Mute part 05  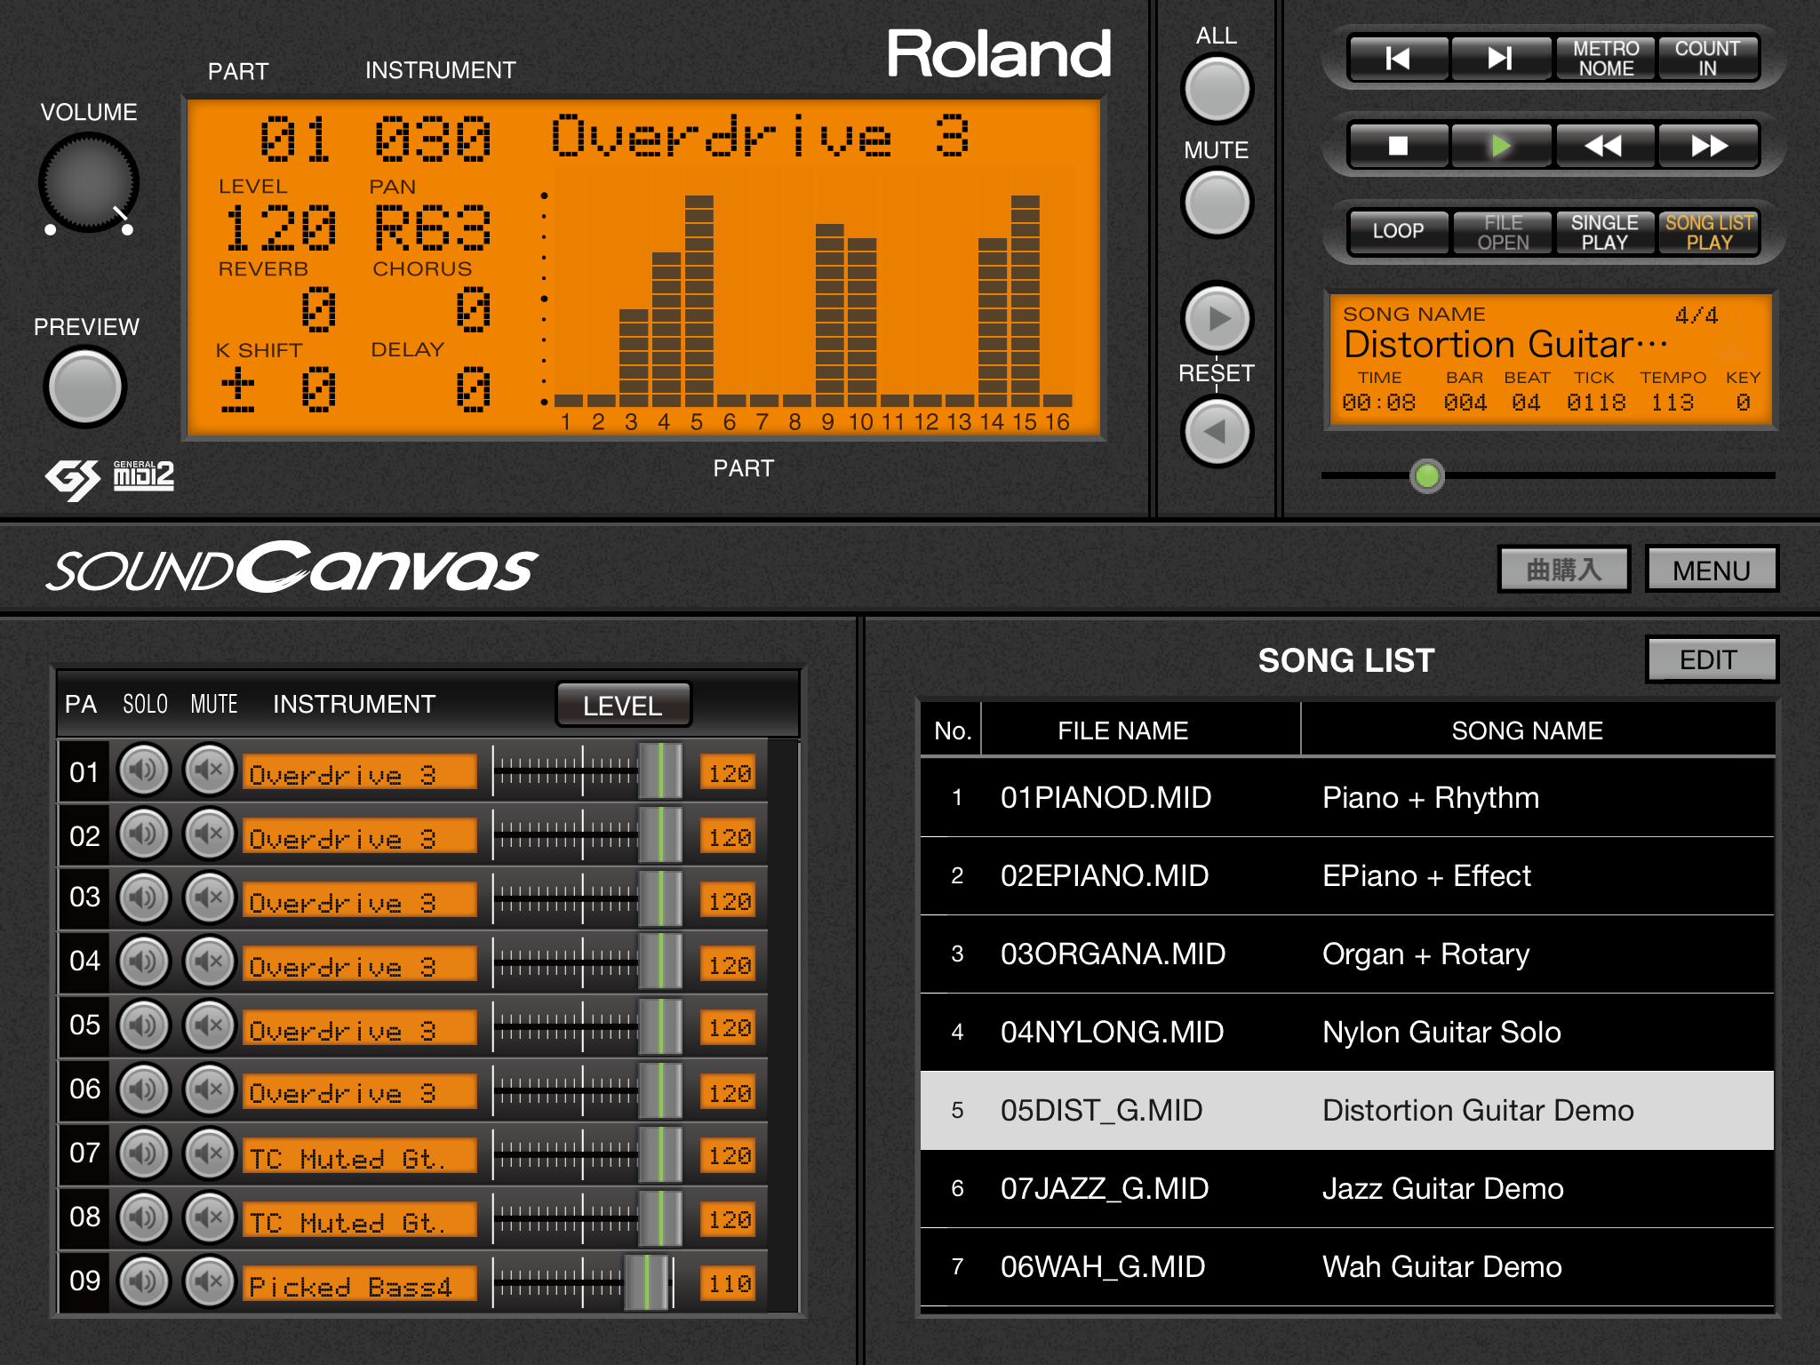210,1026
